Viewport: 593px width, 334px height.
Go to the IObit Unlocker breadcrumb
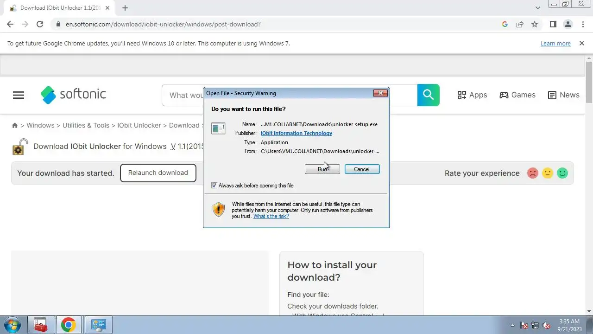(139, 125)
